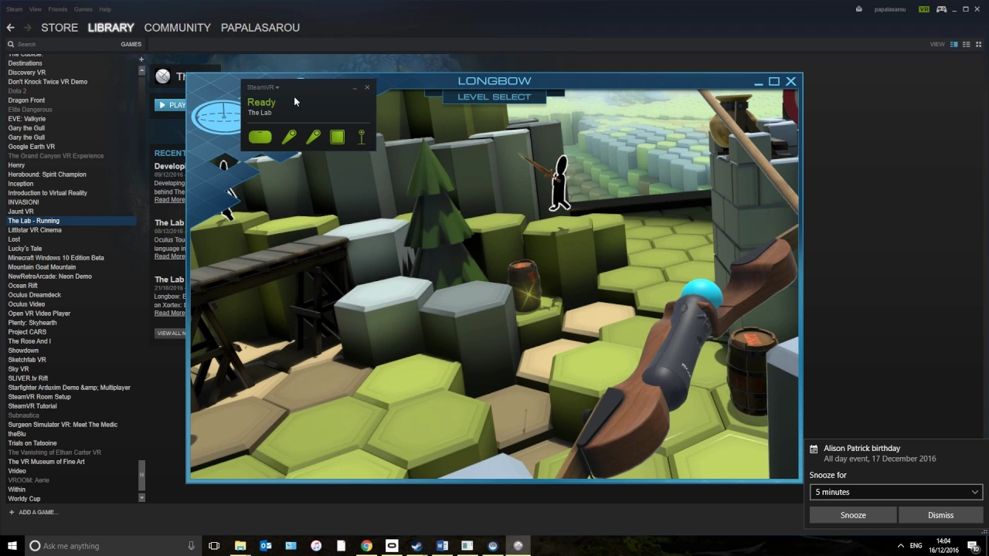Select Minecraft Windows 10 Edition Beta
The width and height of the screenshot is (989, 556).
[x=56, y=258]
